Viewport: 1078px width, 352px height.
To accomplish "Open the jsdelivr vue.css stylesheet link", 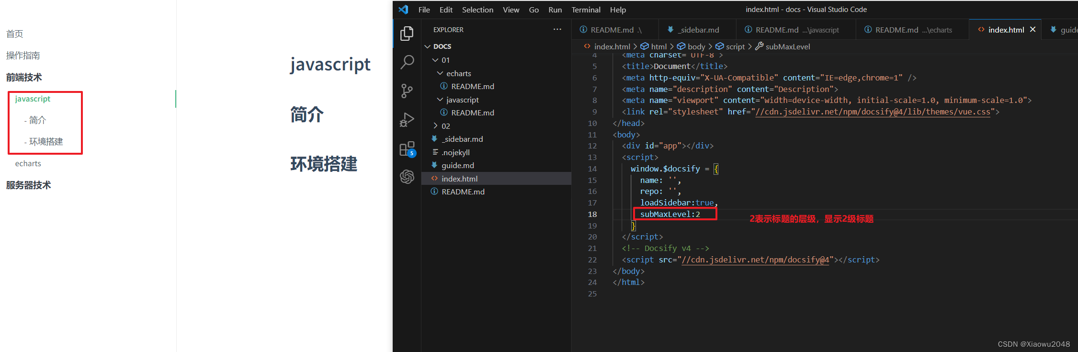I will (x=873, y=112).
